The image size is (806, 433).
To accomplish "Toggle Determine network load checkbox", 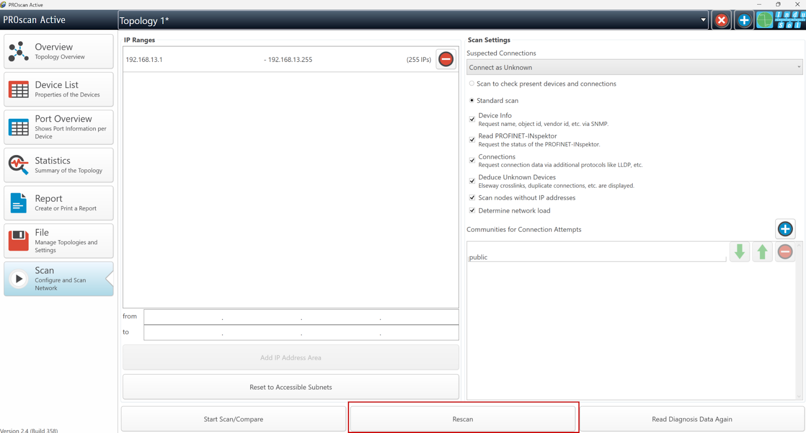I will 472,210.
